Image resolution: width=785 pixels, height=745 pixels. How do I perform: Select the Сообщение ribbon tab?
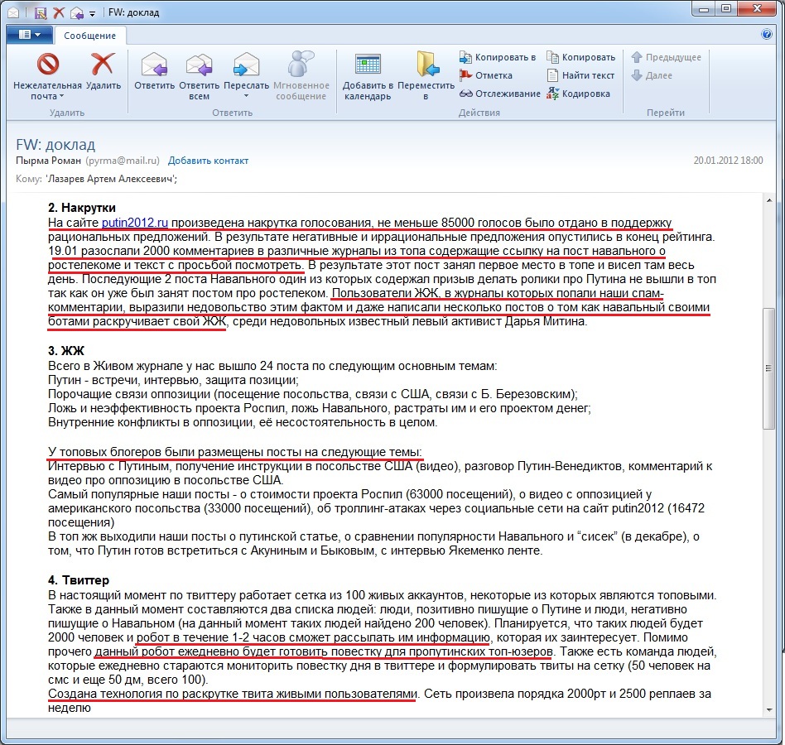[x=90, y=36]
